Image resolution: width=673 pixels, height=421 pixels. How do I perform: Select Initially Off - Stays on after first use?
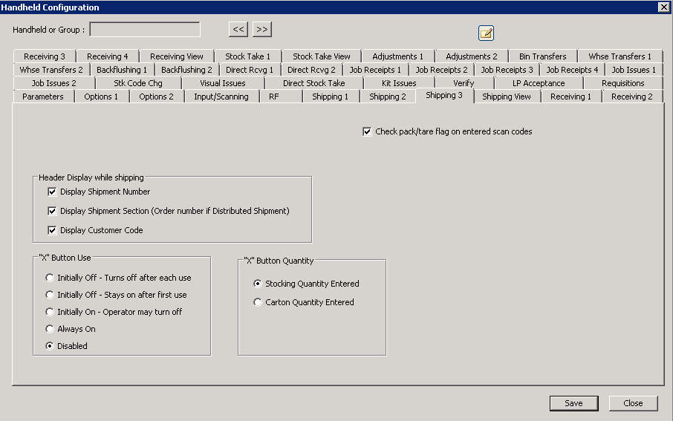point(50,295)
